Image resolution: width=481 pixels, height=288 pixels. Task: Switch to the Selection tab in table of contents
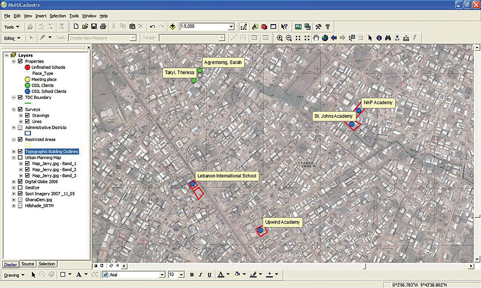tap(46, 264)
